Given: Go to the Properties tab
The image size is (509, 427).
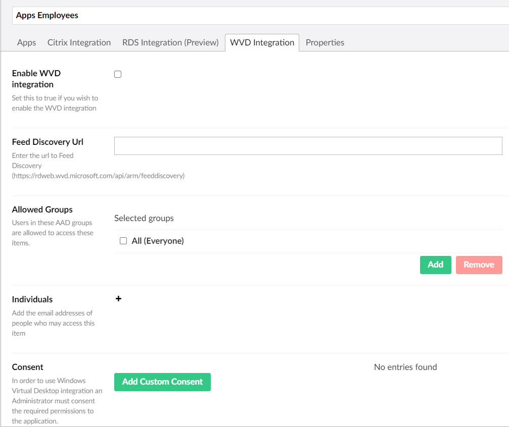Looking at the screenshot, I should click(x=325, y=42).
